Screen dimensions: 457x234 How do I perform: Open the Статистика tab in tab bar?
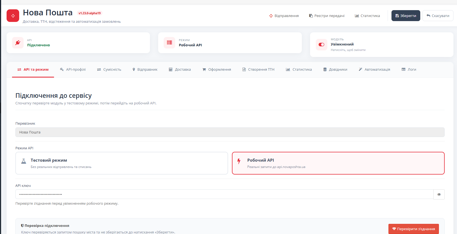point(299,70)
